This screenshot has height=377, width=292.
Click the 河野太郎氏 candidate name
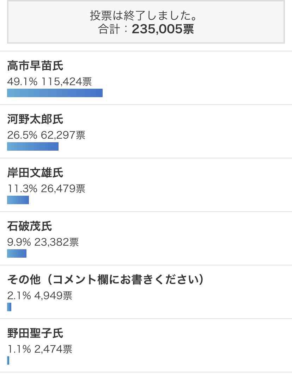(35, 119)
